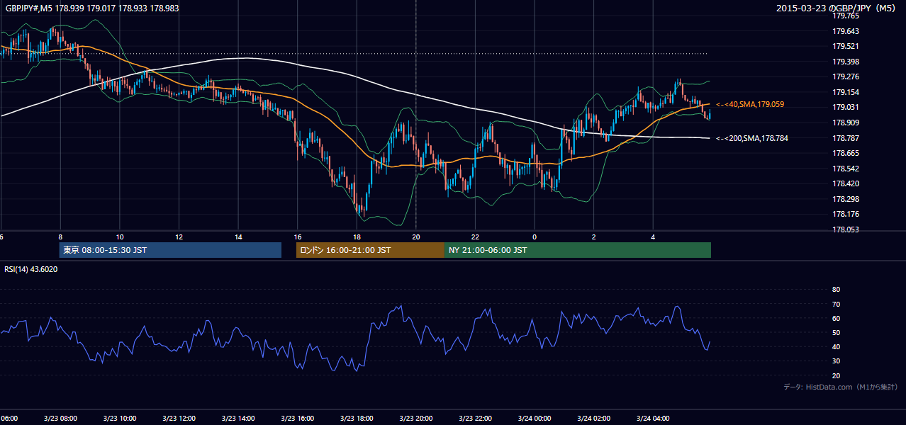Click hour tick 10 under the price chart
906x425 pixels.
pos(120,237)
